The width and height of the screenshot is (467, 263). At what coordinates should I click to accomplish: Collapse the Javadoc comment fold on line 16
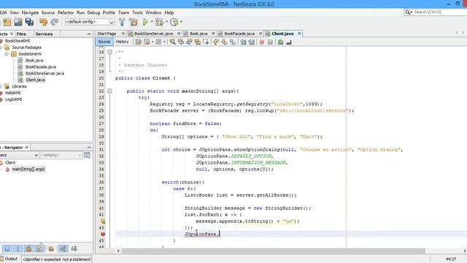coord(109,52)
